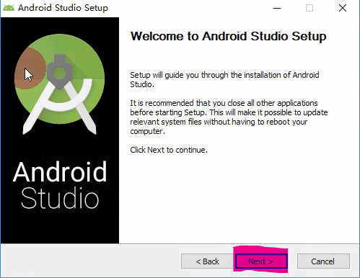
Task: Click the Android head icon in title bar
Action: click(x=9, y=8)
